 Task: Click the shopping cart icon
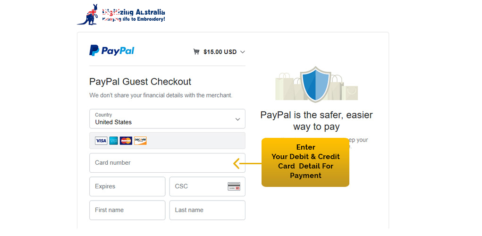click(196, 52)
